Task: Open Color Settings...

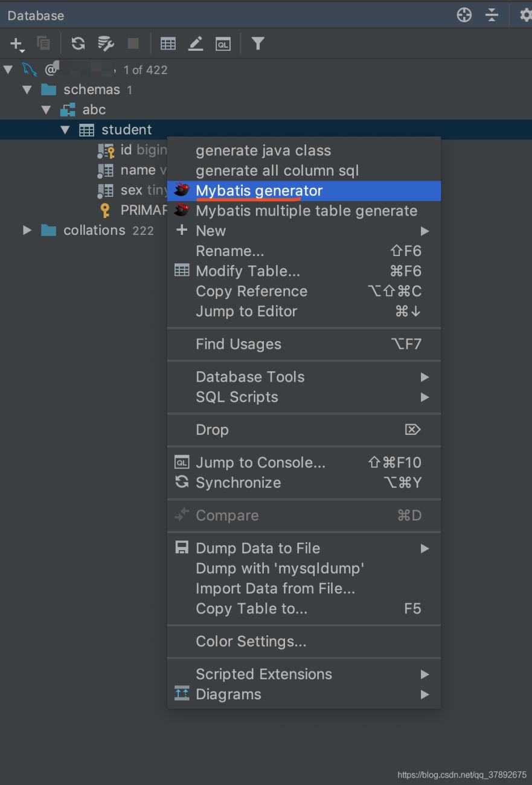Action: point(304,641)
